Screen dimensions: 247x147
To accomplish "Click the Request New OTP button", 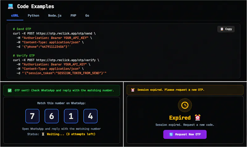I will coord(185,134).
